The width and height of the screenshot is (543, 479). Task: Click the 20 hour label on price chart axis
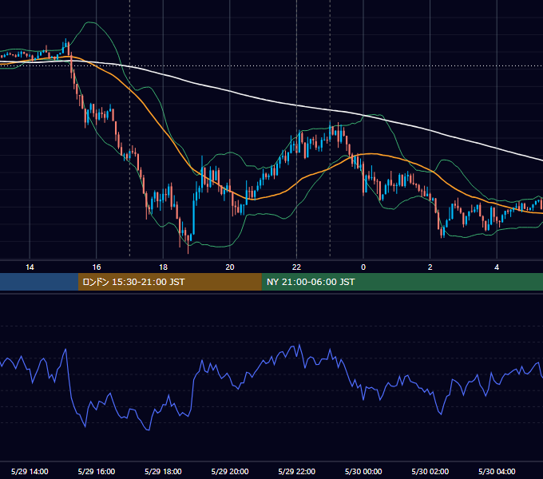230,267
